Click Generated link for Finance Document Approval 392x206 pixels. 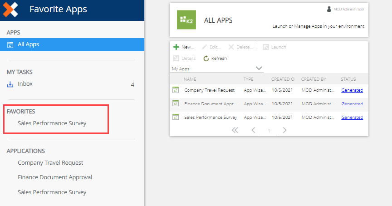pos(352,104)
